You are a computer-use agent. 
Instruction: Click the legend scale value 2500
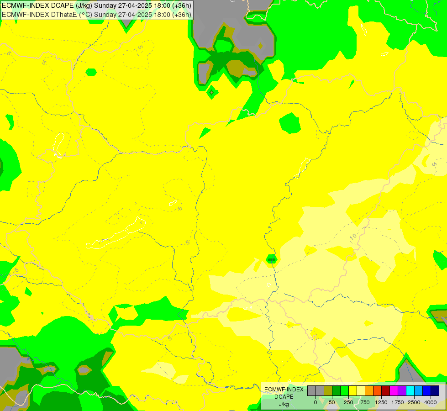pyautogui.click(x=414, y=402)
